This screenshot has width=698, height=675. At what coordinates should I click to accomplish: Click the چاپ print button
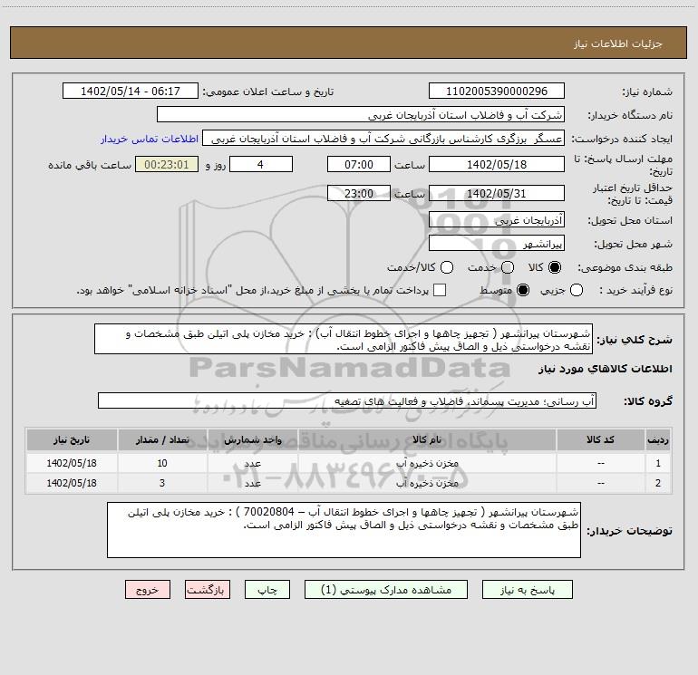point(267,590)
